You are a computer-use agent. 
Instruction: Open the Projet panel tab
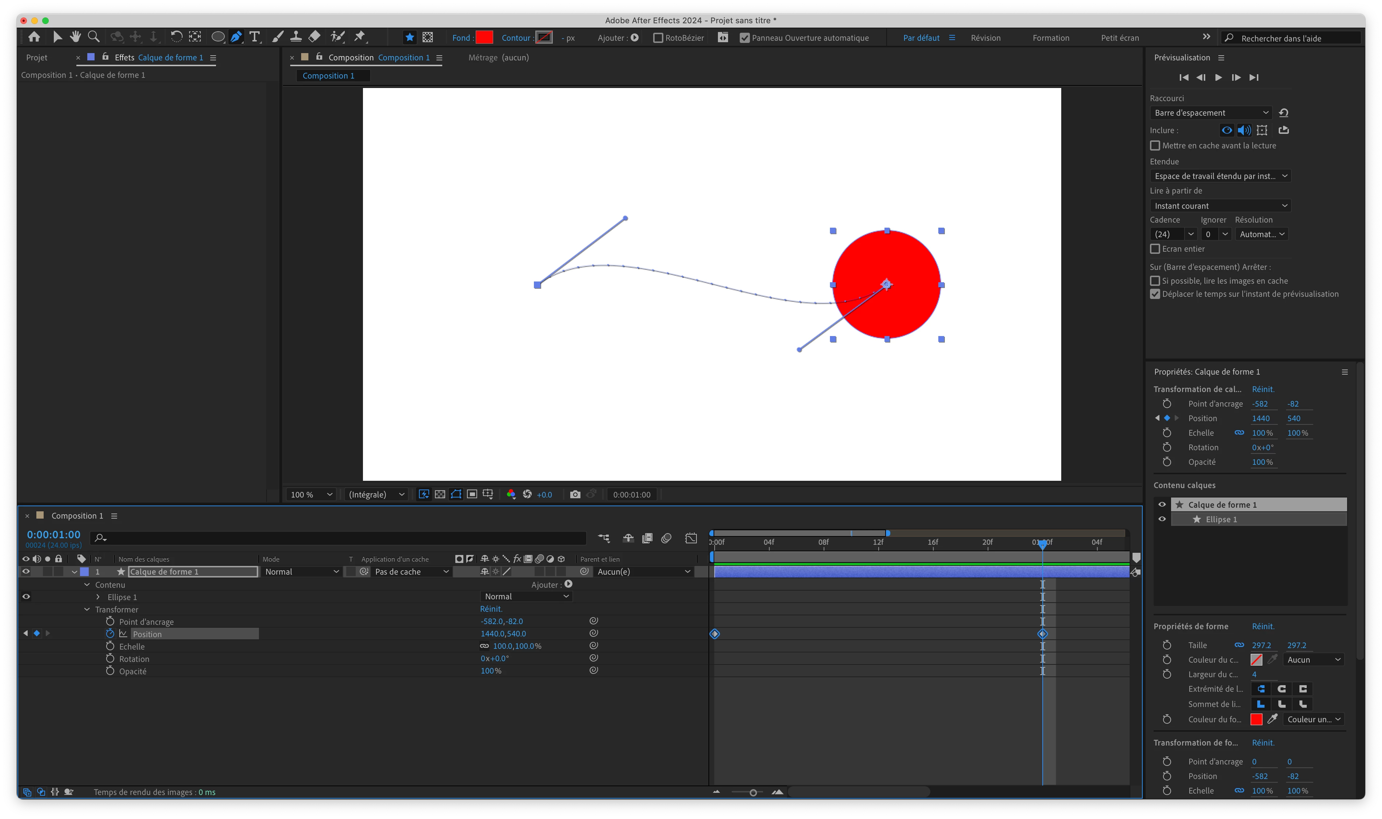37,57
